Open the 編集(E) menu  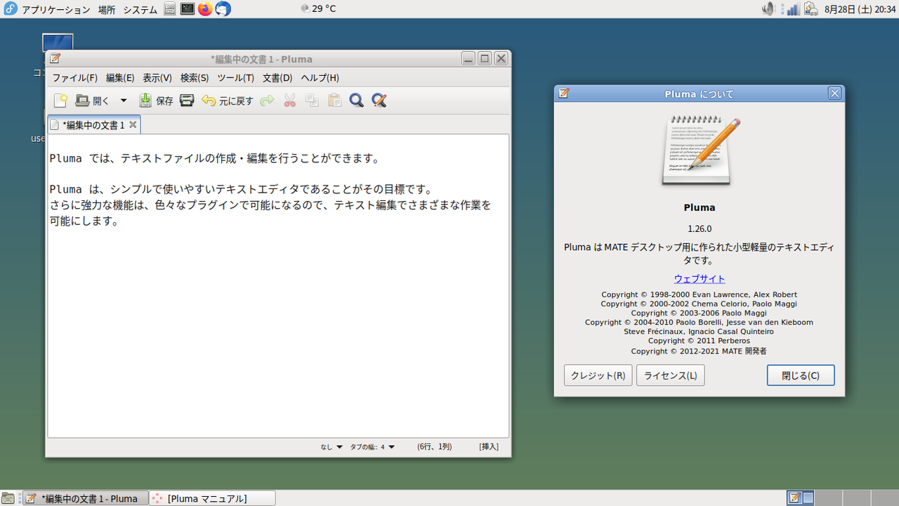[120, 78]
